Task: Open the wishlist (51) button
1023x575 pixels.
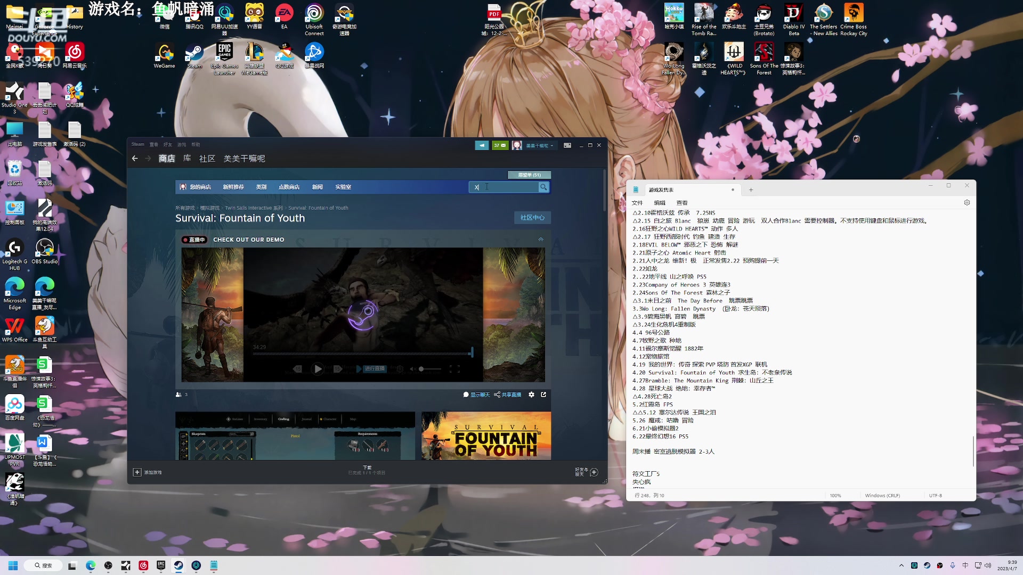Action: coord(529,175)
